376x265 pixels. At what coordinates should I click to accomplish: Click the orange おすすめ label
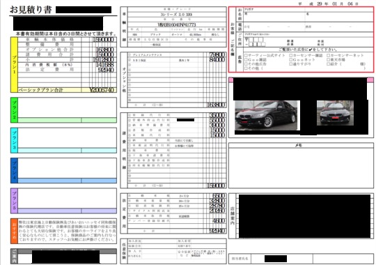pos(14,231)
